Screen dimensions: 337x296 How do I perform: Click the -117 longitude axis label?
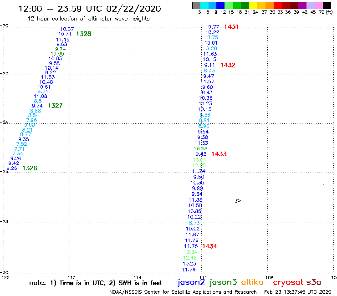tap(70, 277)
